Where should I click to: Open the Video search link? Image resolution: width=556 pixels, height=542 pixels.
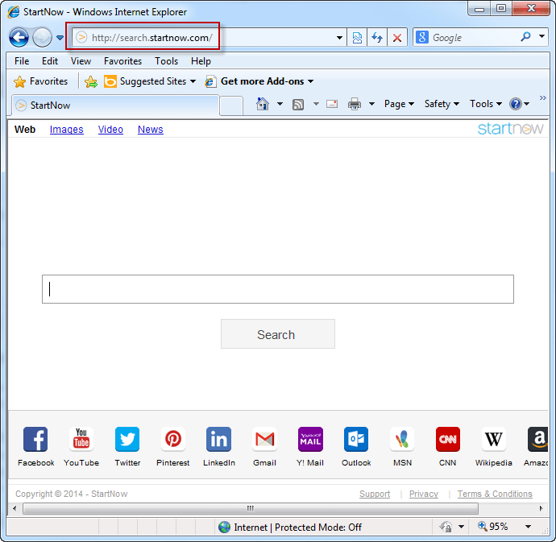(110, 130)
